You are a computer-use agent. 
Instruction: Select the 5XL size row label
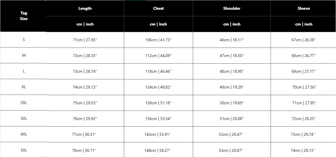(24, 150)
